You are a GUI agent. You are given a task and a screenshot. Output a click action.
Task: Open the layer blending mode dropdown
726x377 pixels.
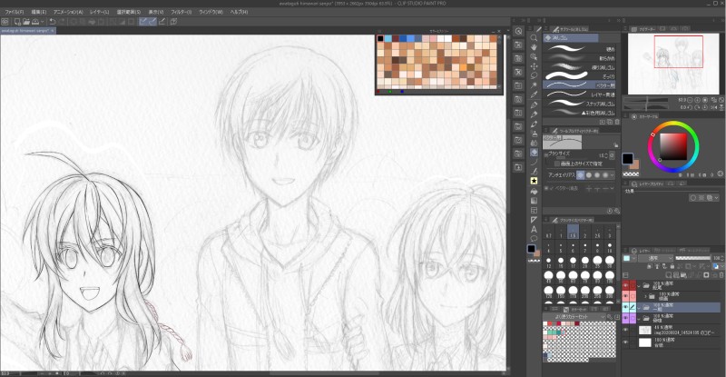[x=655, y=258]
